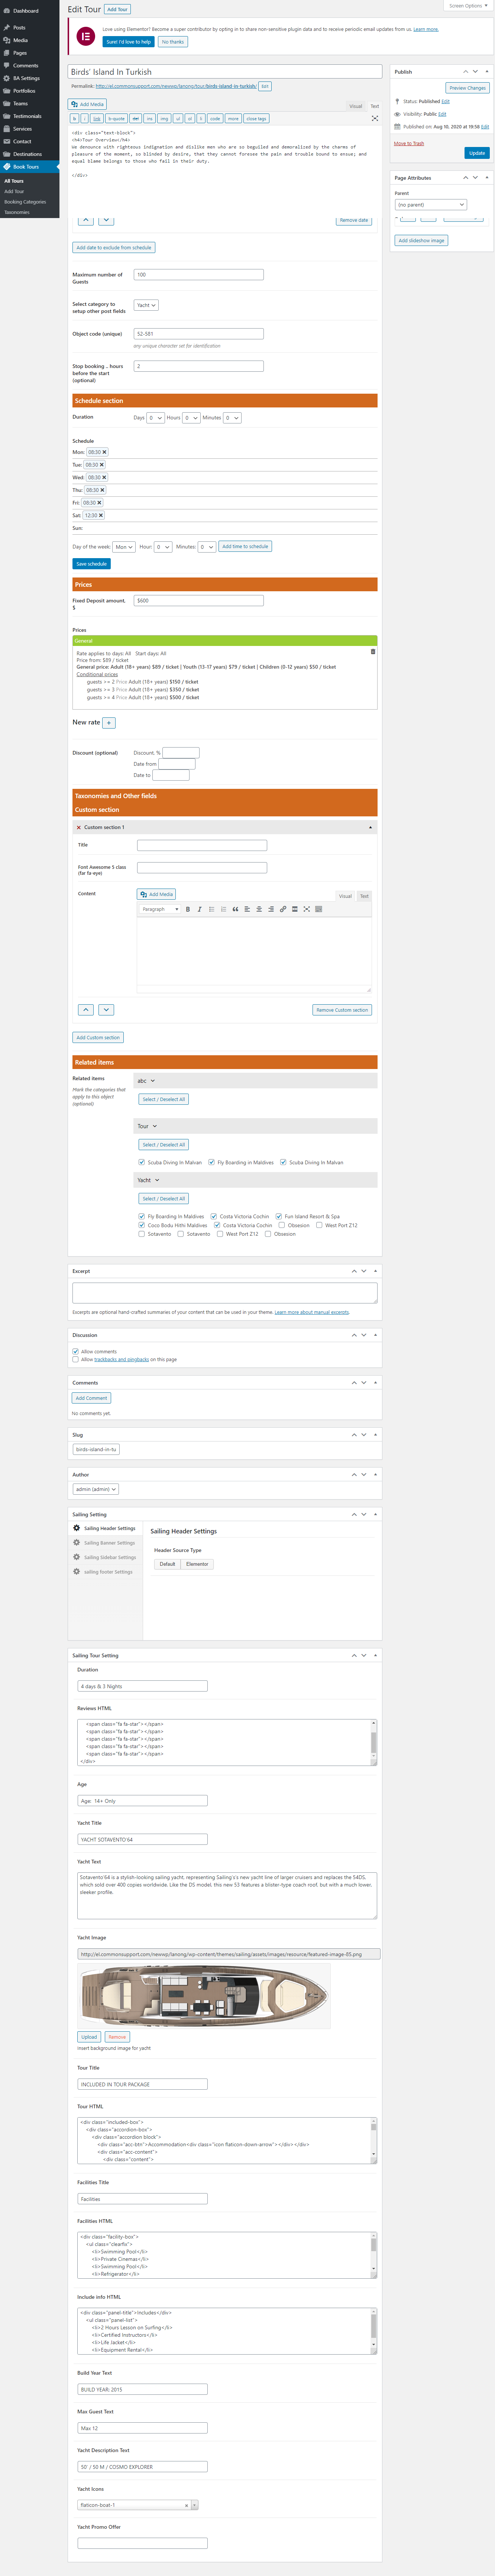This screenshot has height=2576, width=495.
Task: Click the plus icon next to New rate
Action: click(109, 722)
